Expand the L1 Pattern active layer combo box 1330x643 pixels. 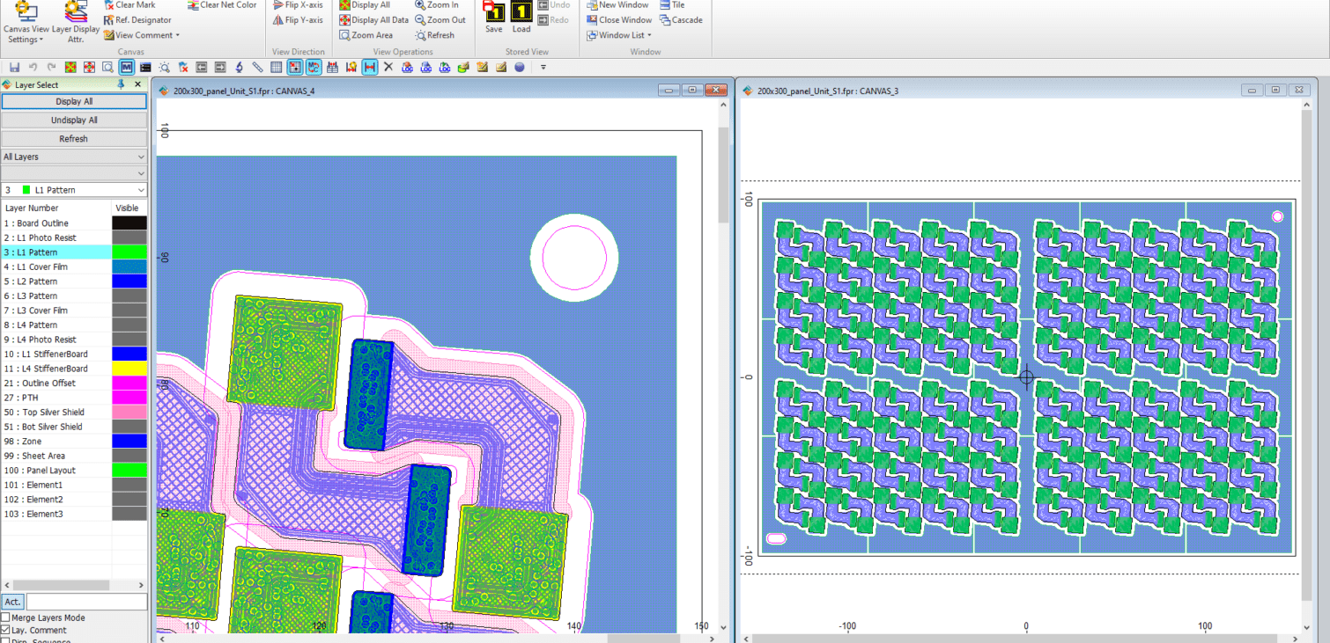click(x=141, y=190)
